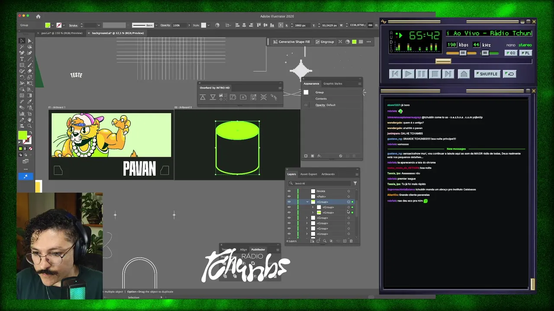Open the Artboards tab
Image resolution: width=554 pixels, height=311 pixels.
pyautogui.click(x=328, y=174)
